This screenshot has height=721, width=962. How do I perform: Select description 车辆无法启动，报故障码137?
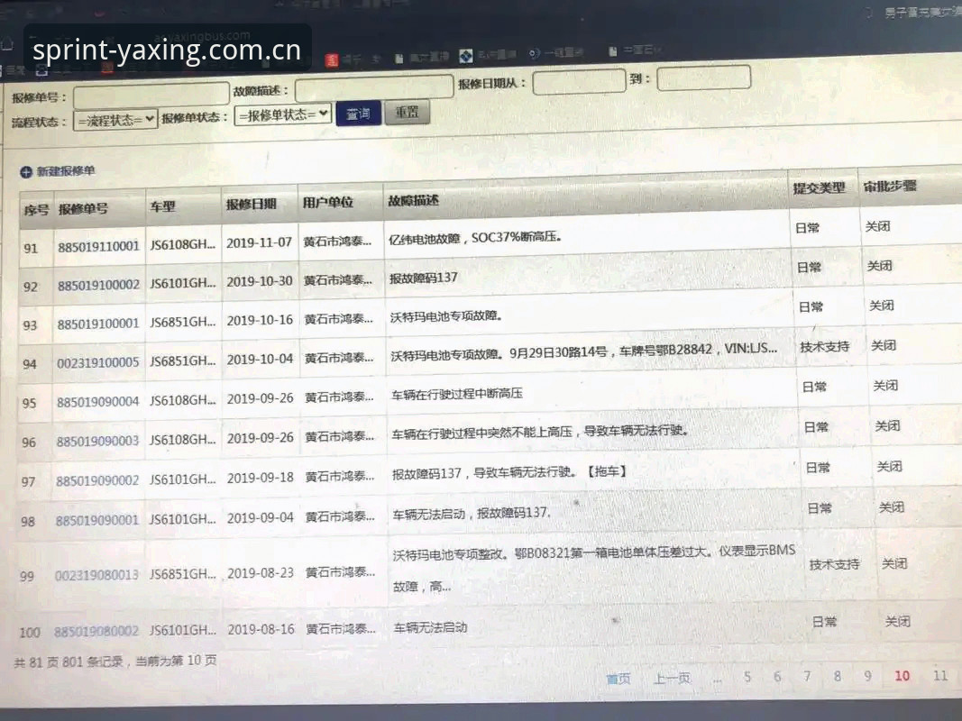click(472, 513)
